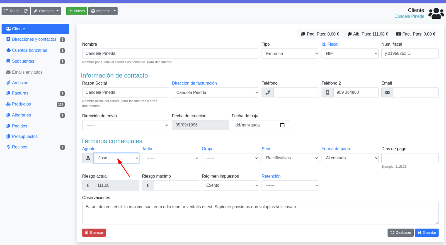Viewport: 446px width, 245px height.
Task: Open the Tipo dropdown showing Empresa
Action: [x=290, y=53]
